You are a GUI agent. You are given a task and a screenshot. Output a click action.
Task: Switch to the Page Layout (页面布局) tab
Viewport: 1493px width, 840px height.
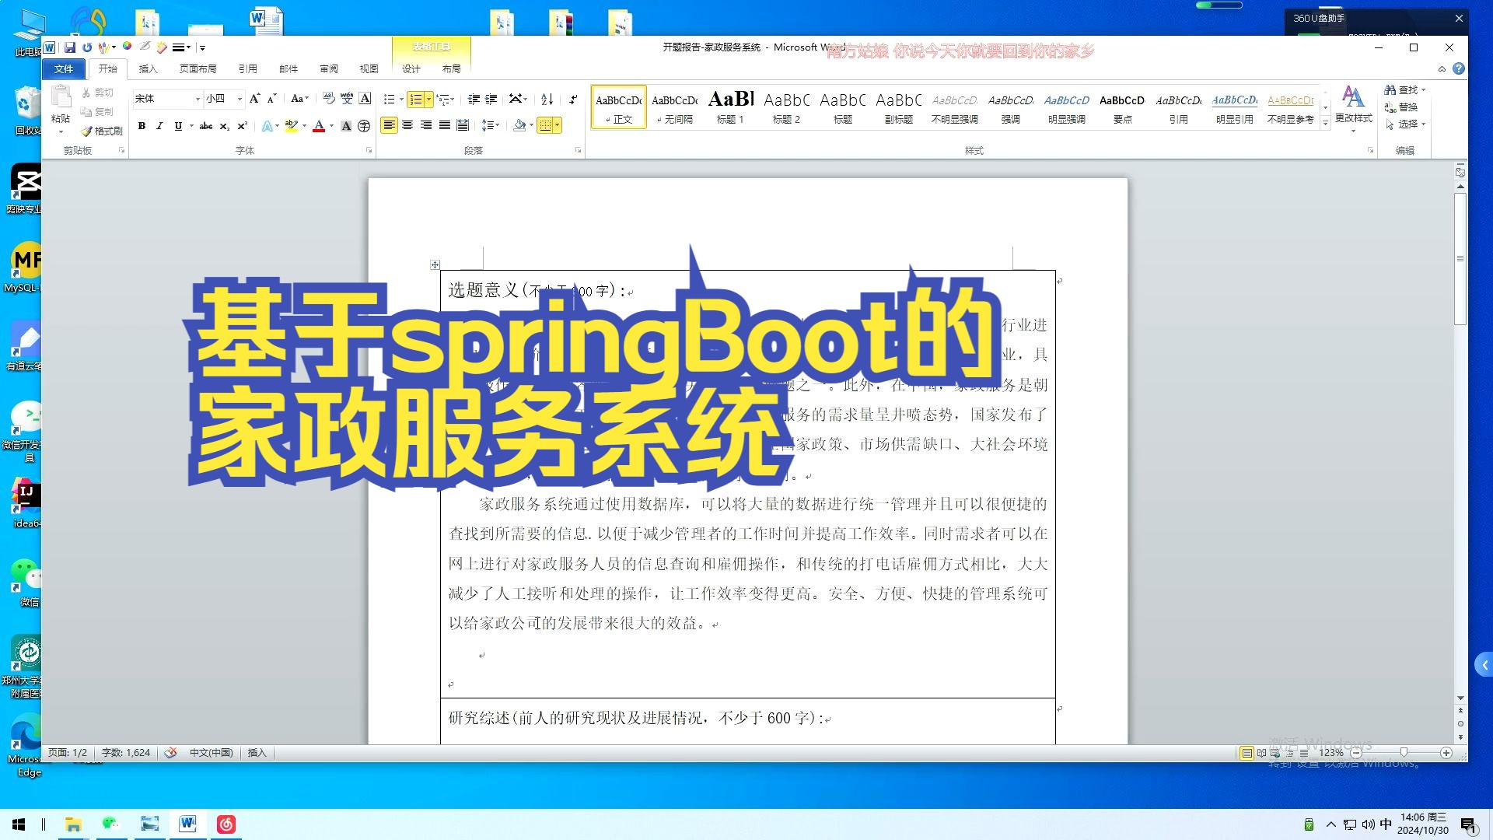coord(198,68)
